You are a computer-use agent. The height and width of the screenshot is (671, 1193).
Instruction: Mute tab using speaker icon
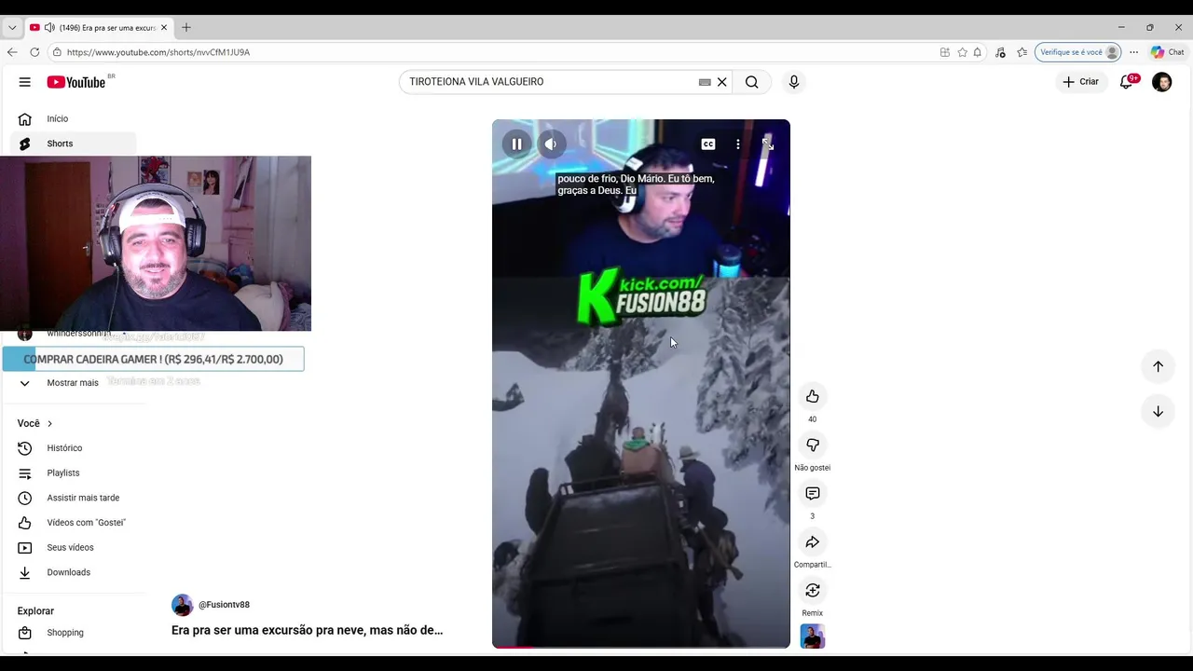tap(49, 28)
